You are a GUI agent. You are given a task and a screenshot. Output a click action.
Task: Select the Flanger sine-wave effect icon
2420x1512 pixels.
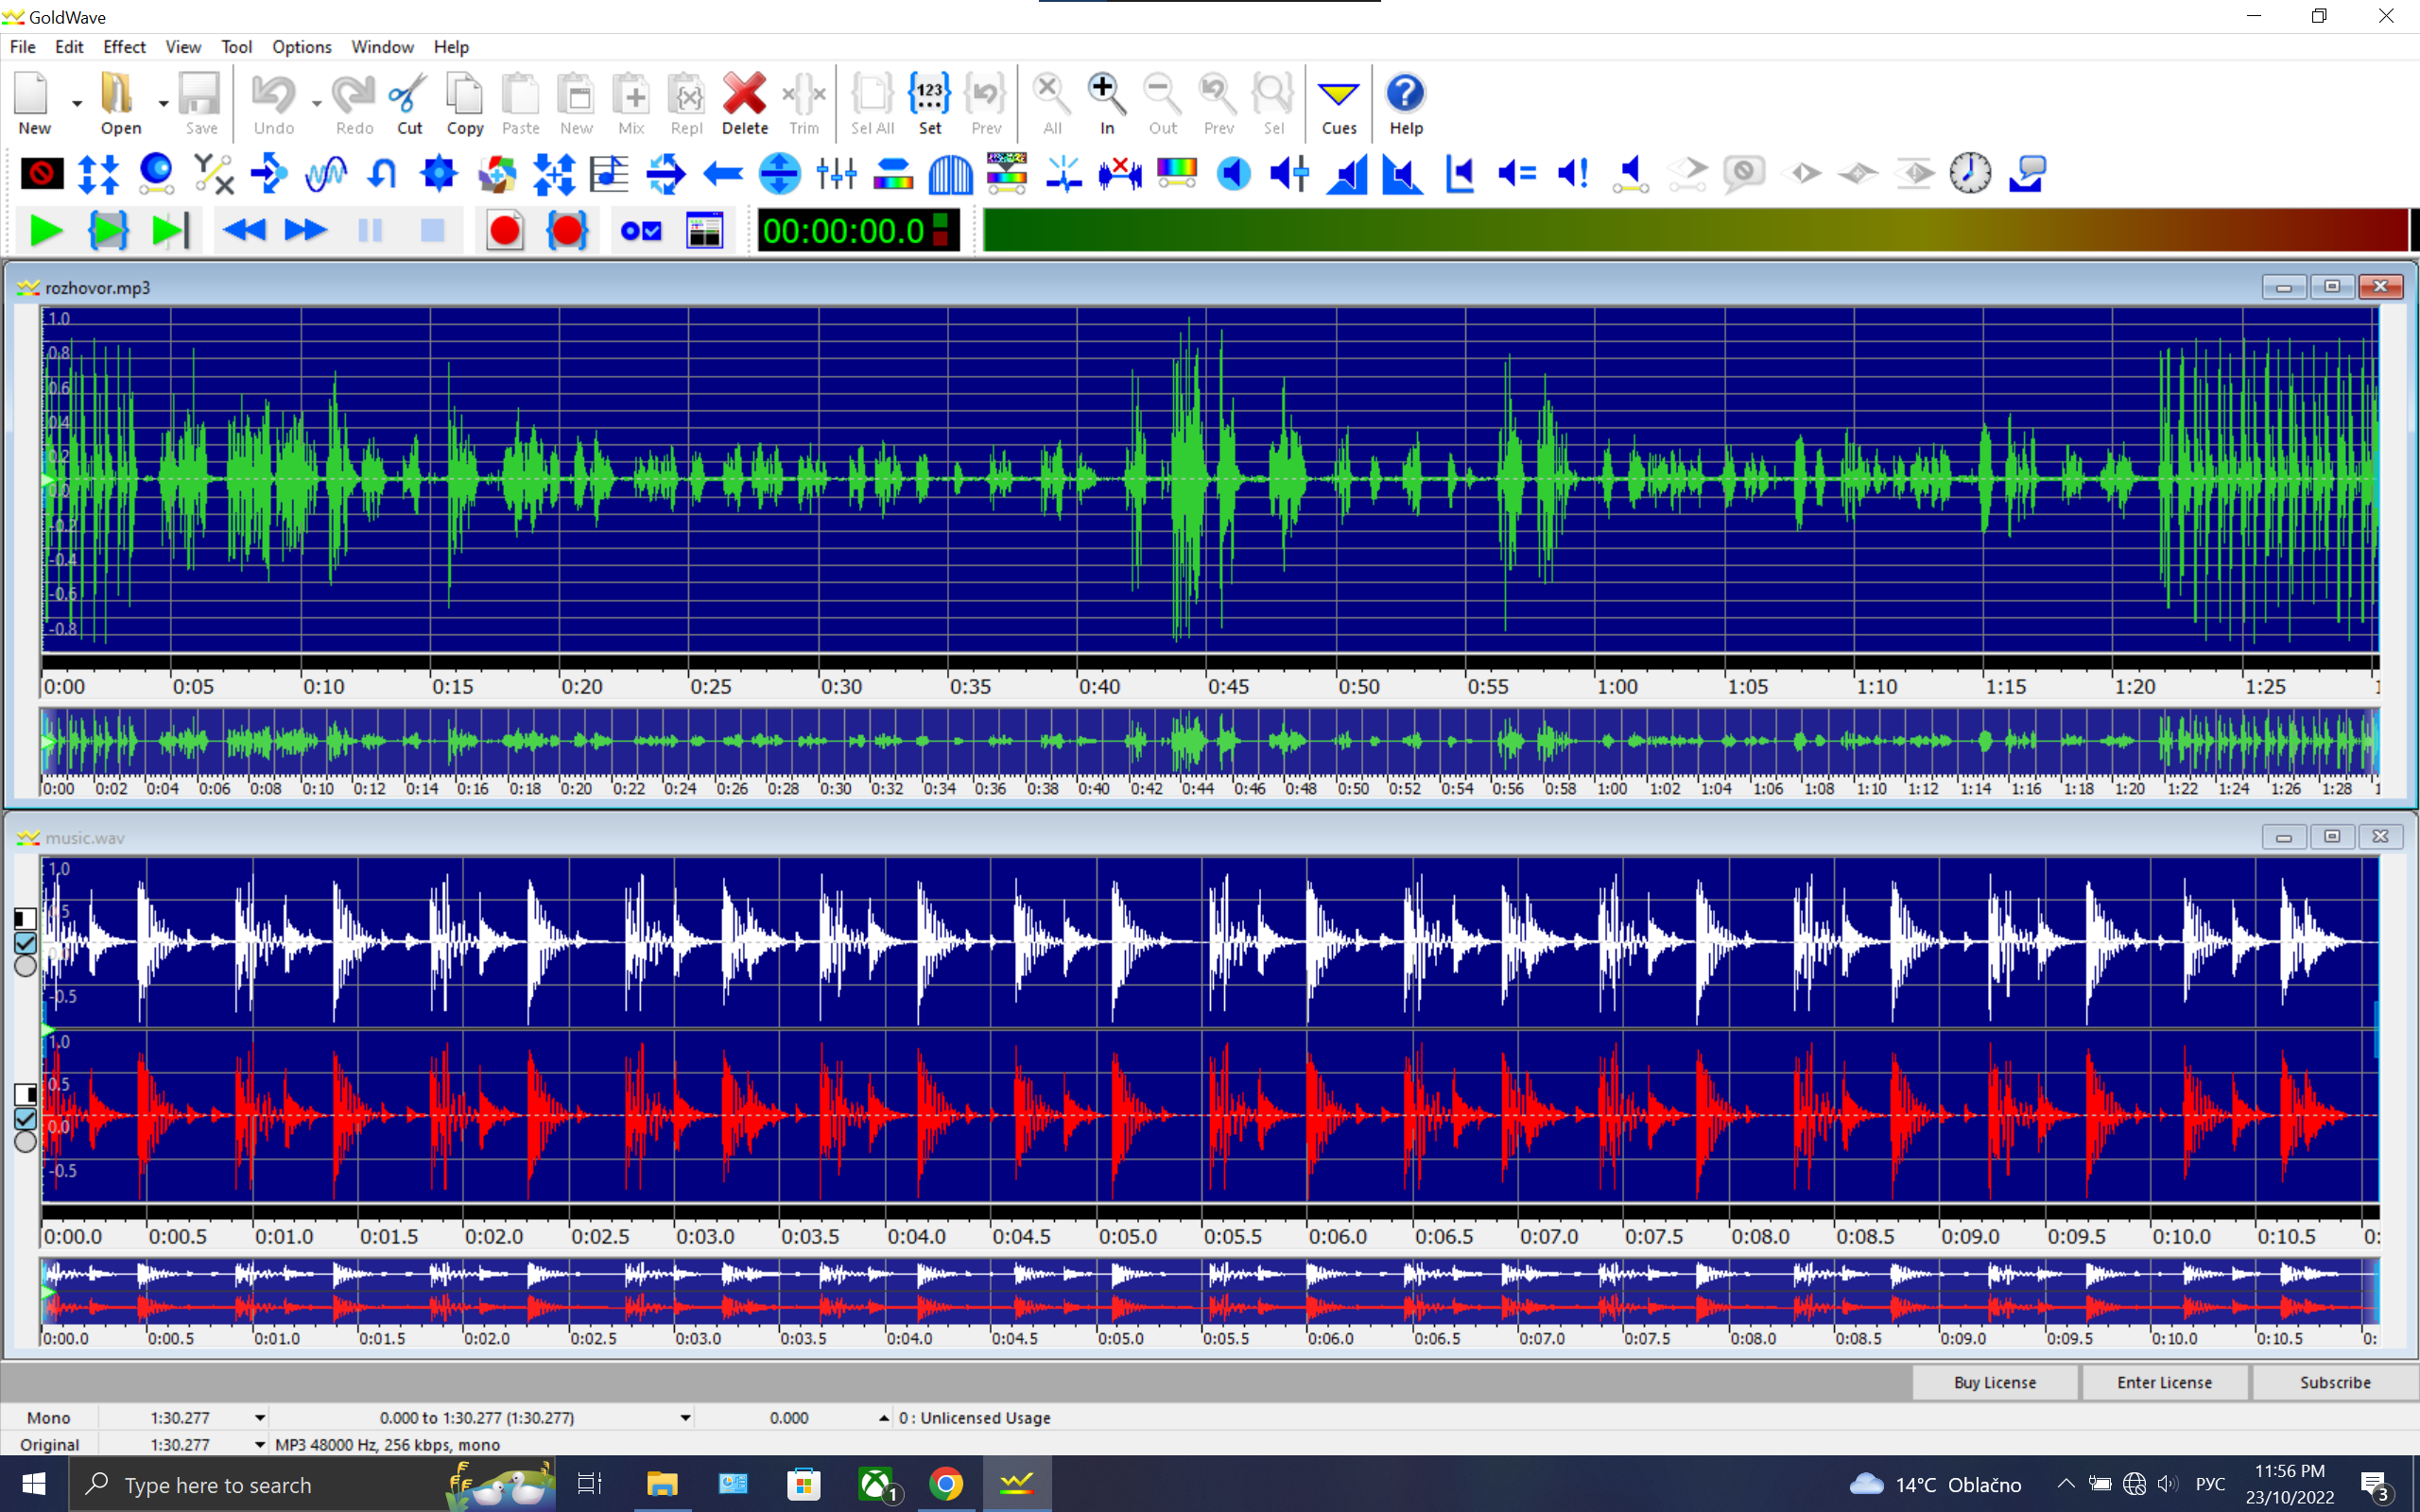[326, 174]
